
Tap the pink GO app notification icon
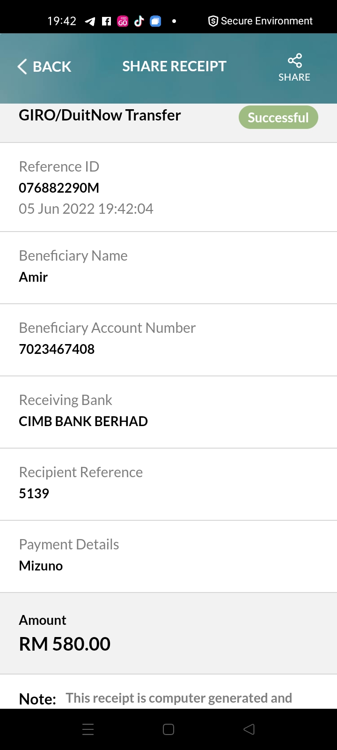[123, 21]
